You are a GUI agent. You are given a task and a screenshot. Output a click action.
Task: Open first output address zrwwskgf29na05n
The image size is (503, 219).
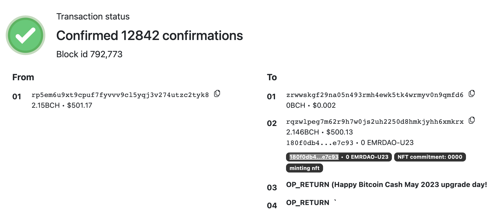point(375,95)
